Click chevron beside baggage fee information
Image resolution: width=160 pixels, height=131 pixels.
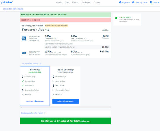45,113
